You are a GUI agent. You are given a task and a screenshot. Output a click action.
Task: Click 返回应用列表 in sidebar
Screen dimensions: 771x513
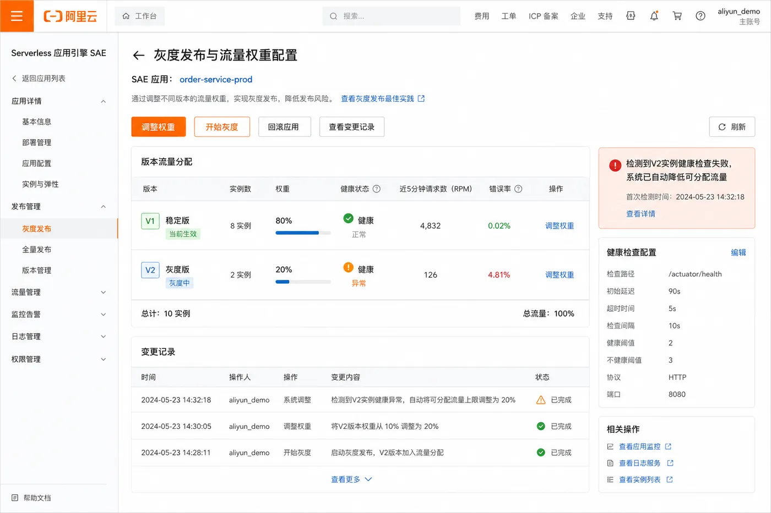point(39,79)
